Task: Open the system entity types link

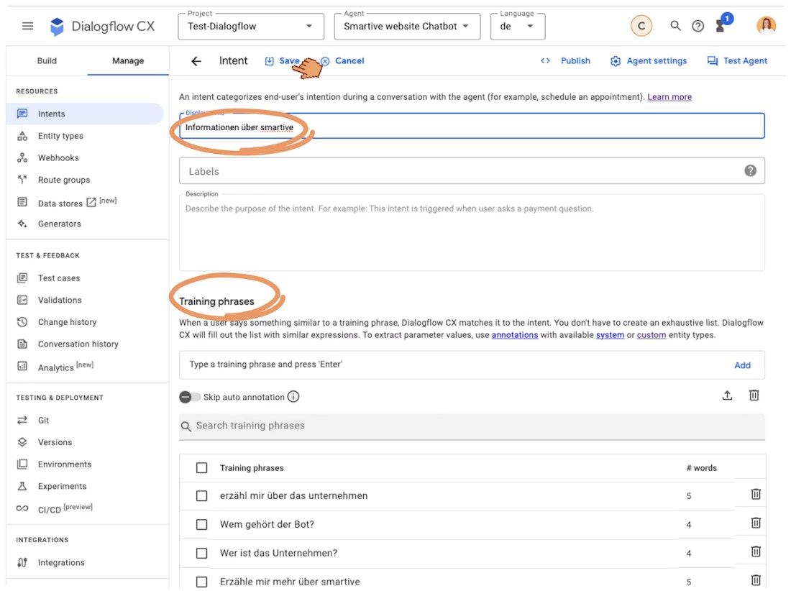Action: click(610, 335)
